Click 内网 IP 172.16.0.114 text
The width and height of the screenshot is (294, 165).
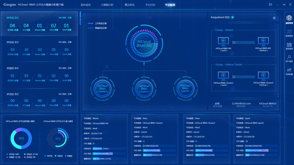click(x=195, y=137)
